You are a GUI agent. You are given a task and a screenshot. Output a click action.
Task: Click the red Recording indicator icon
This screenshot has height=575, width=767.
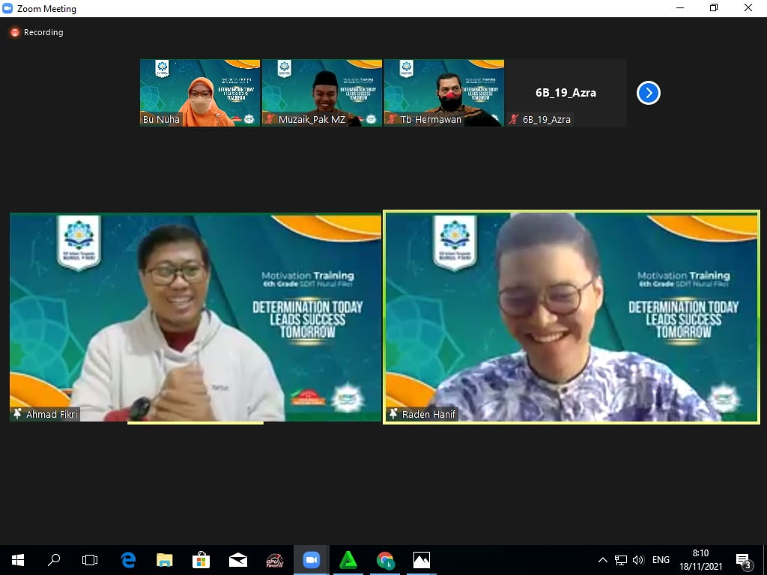[14, 32]
